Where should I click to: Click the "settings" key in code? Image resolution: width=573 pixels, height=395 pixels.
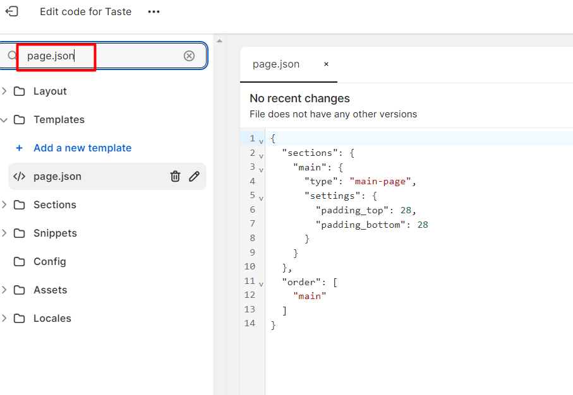(332, 196)
